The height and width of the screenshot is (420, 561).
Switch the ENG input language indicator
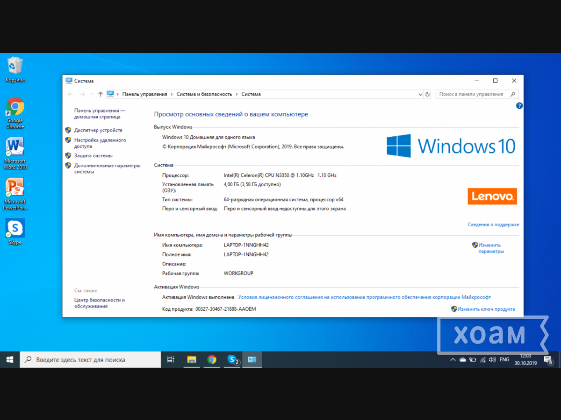pyautogui.click(x=504, y=360)
